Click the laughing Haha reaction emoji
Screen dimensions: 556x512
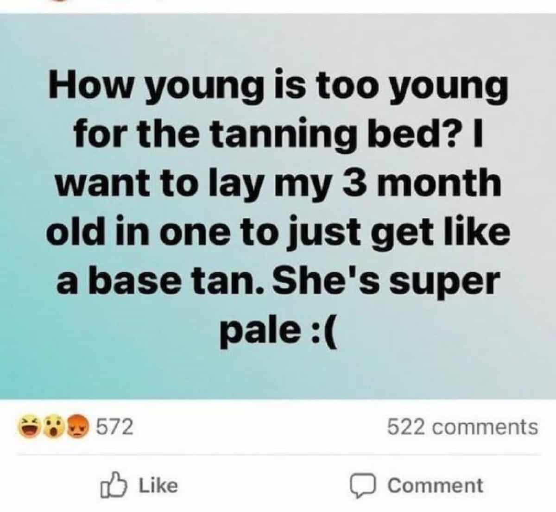pos(29,427)
